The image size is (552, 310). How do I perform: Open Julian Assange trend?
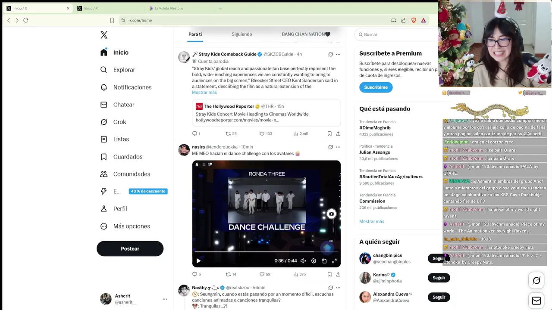374,152
